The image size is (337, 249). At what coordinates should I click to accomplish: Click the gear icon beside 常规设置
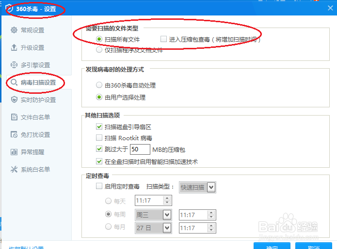14,30
